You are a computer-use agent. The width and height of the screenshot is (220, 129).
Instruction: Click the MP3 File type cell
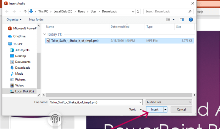point(152,41)
